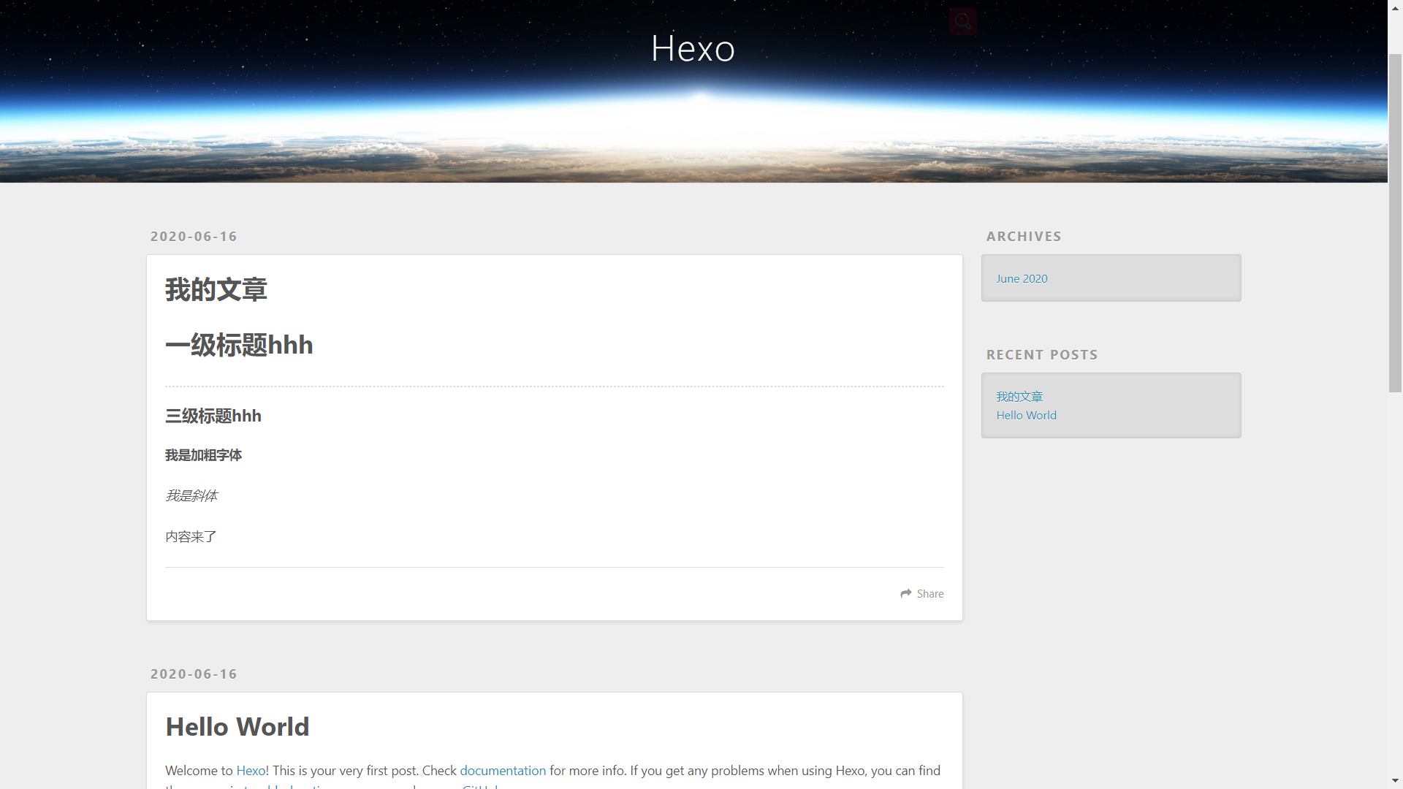Click the first post's 2020-06-16 date

click(194, 237)
